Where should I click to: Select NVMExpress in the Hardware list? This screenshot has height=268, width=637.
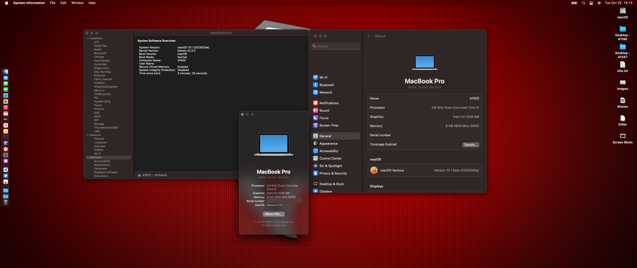[102, 94]
